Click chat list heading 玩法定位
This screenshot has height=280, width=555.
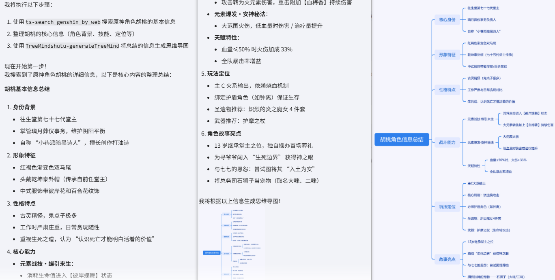218,74
